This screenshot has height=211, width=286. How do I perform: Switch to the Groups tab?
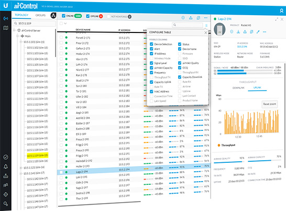(x=40, y=15)
